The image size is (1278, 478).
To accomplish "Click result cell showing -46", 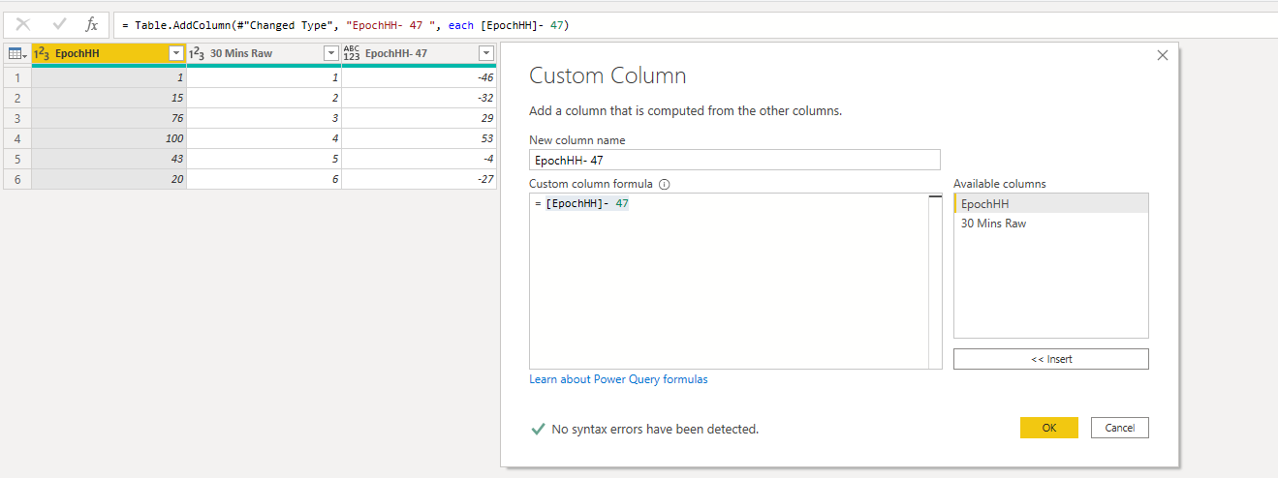I will 420,76.
